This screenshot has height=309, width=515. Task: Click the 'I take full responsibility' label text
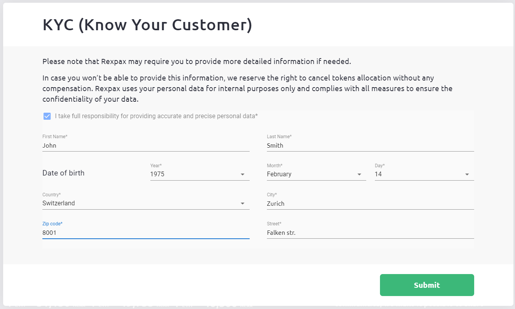[x=156, y=116]
